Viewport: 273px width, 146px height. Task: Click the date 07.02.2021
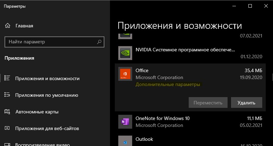click(251, 36)
